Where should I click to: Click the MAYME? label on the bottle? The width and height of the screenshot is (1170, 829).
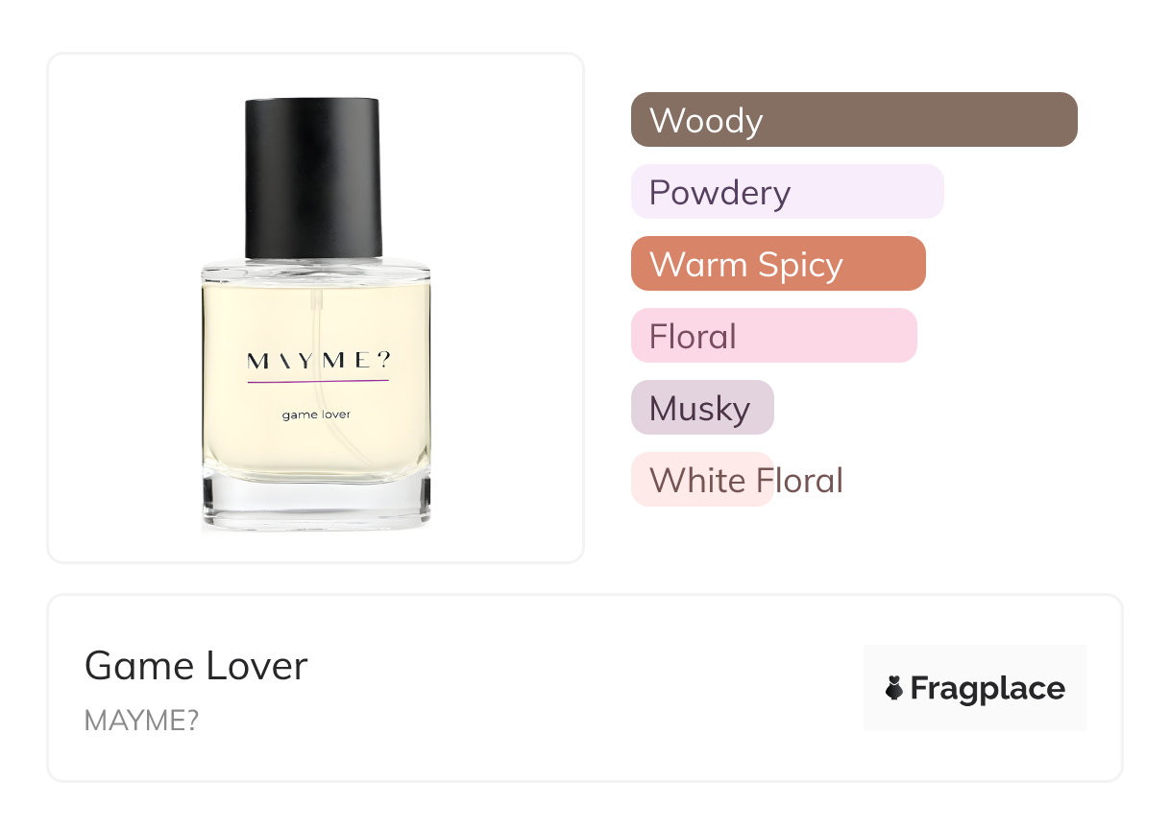(319, 361)
